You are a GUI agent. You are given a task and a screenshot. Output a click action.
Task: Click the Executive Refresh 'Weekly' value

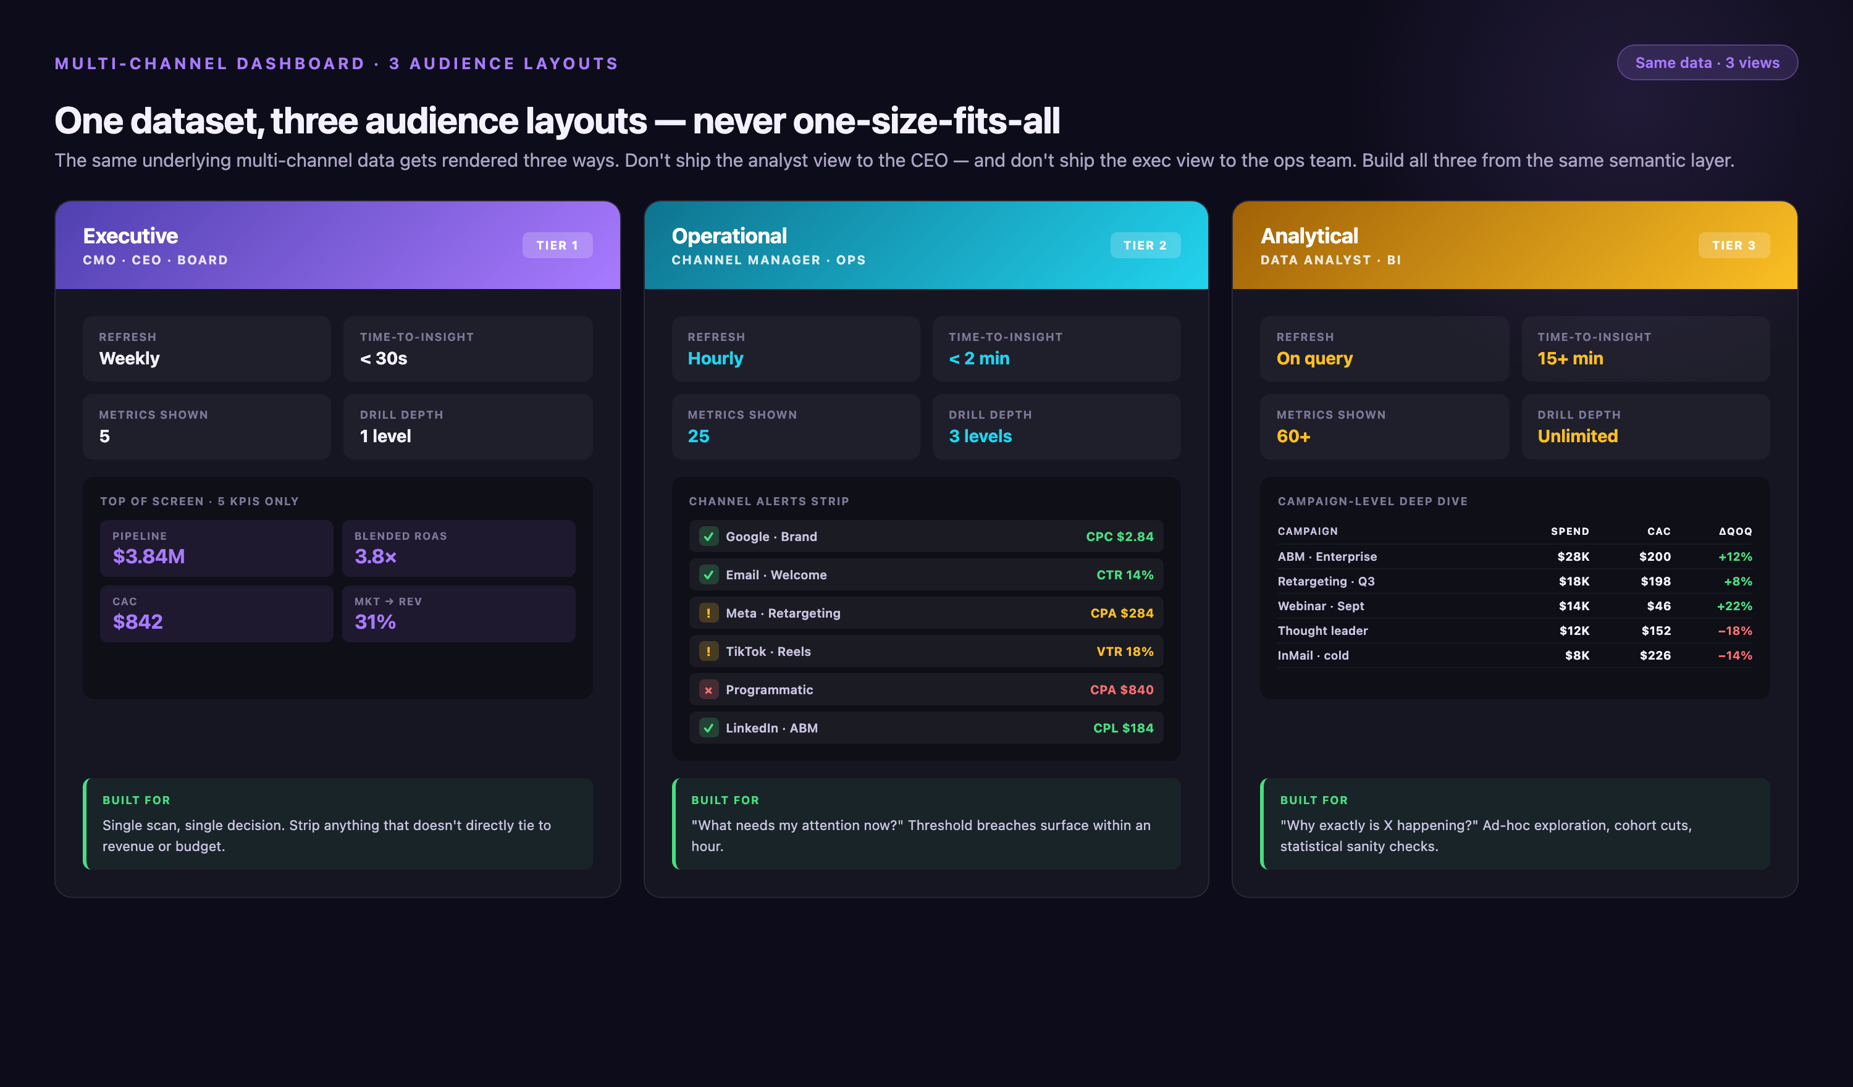130,359
